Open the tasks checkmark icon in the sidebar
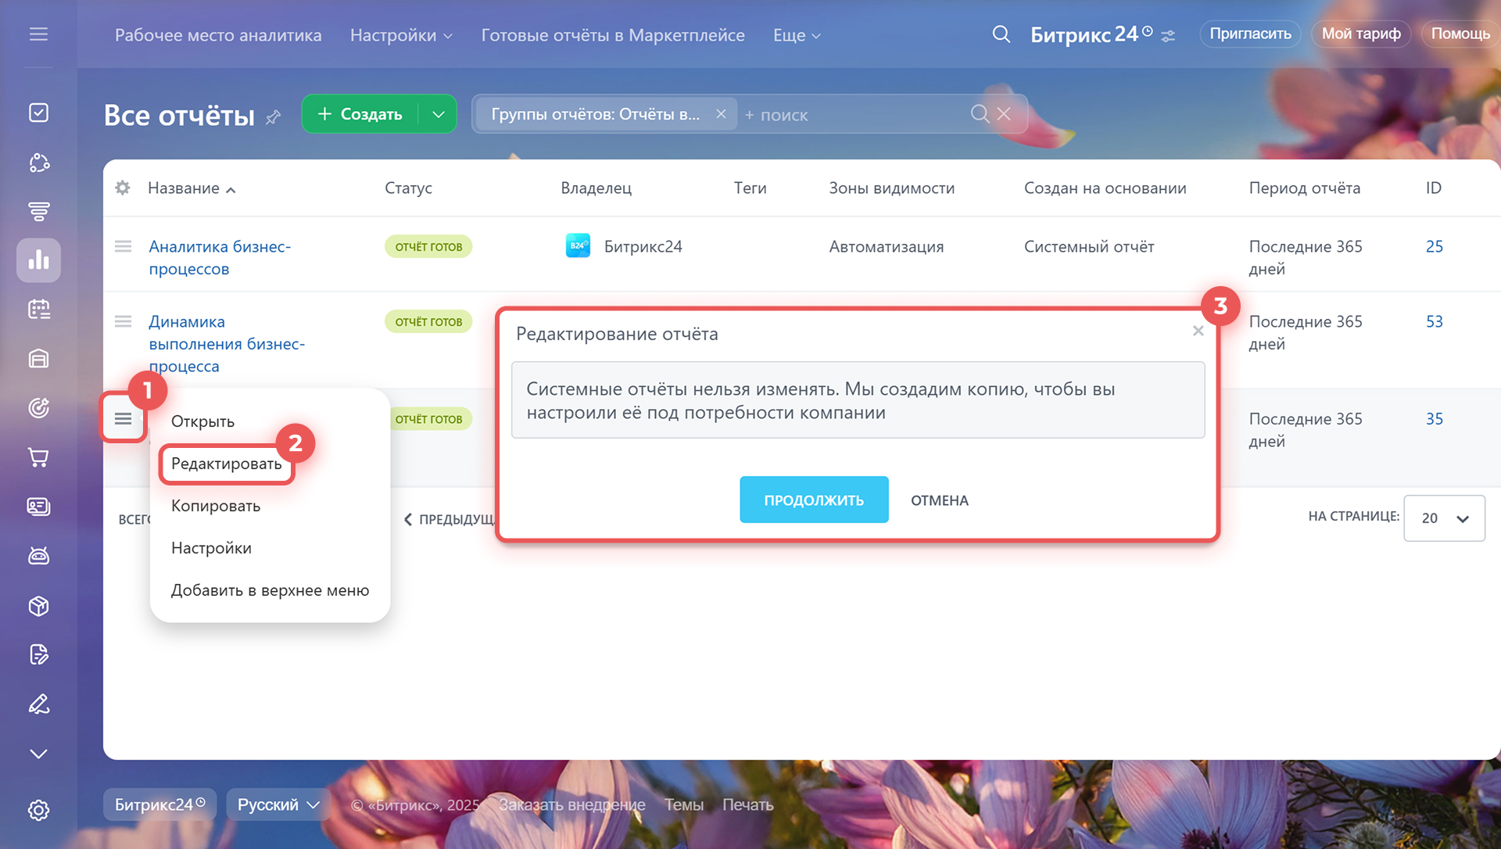 38,113
